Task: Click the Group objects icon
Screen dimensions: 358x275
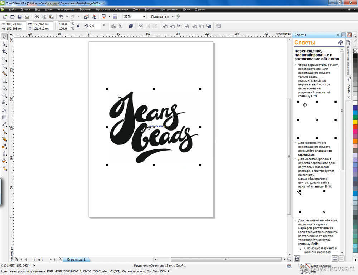Action: tap(141, 26)
